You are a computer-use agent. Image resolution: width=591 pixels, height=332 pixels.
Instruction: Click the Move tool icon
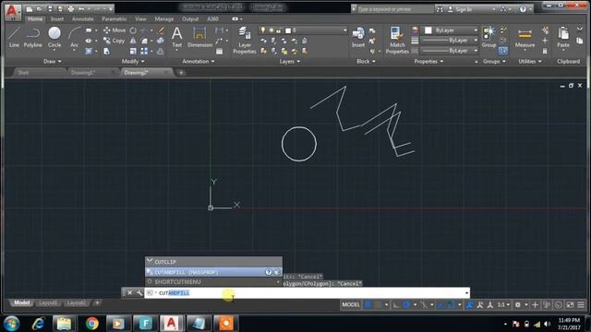pyautogui.click(x=107, y=30)
